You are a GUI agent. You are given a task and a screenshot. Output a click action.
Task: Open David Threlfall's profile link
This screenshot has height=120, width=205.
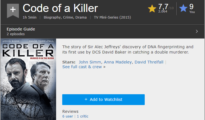[x=149, y=62]
